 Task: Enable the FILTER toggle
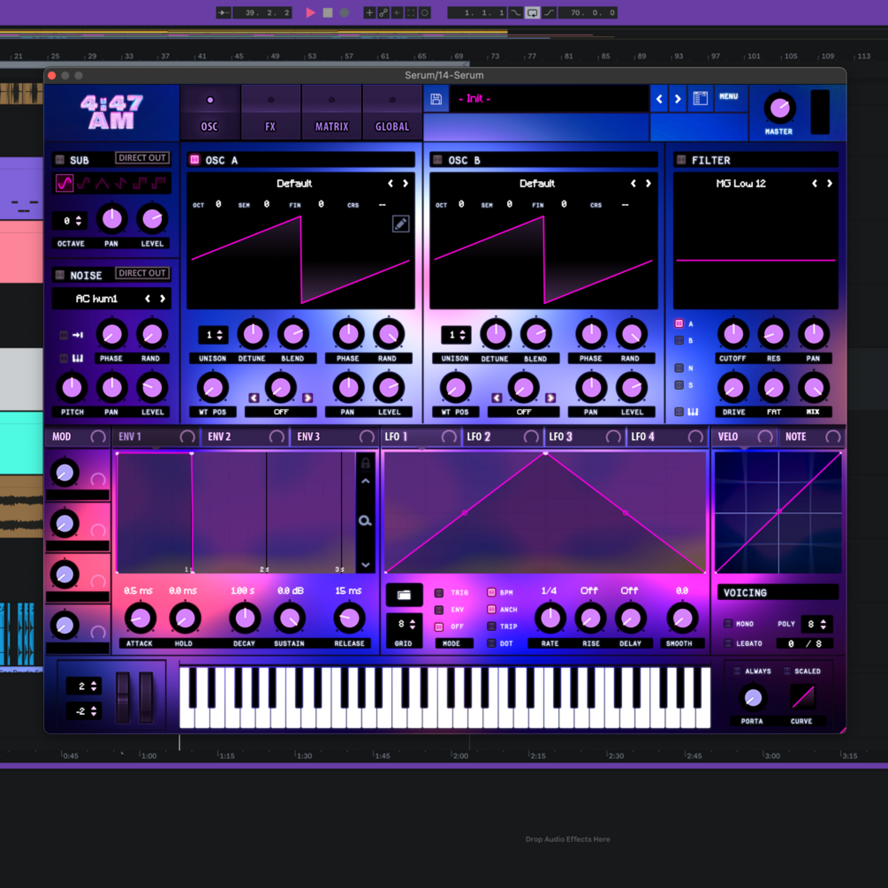681,160
